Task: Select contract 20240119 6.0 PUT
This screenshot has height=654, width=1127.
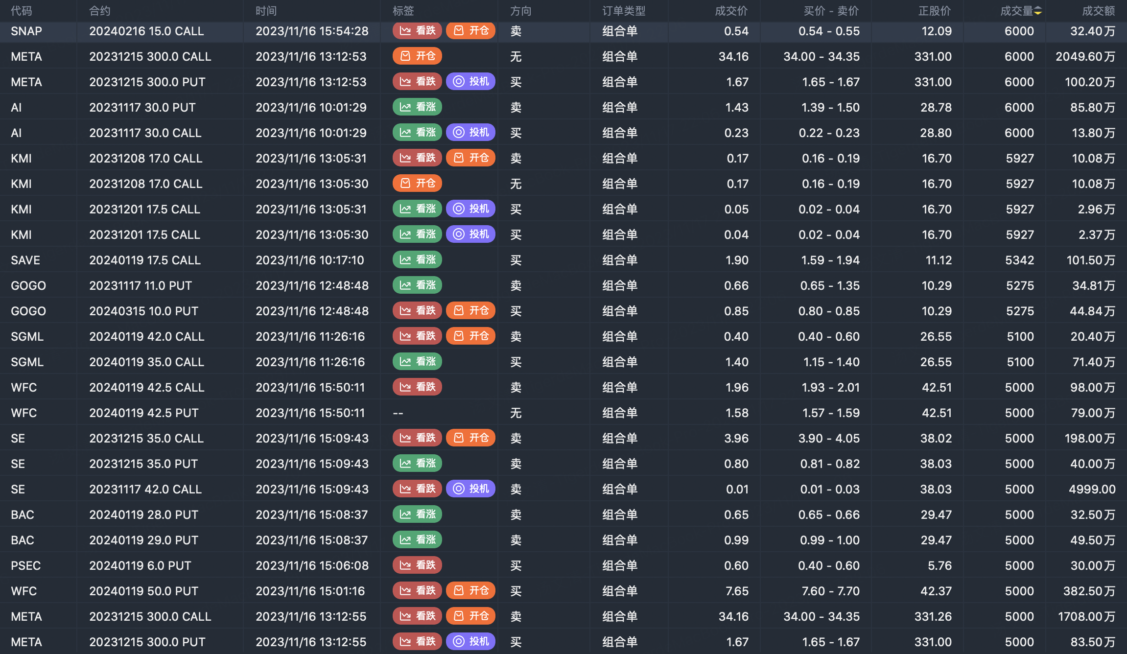Action: (140, 565)
